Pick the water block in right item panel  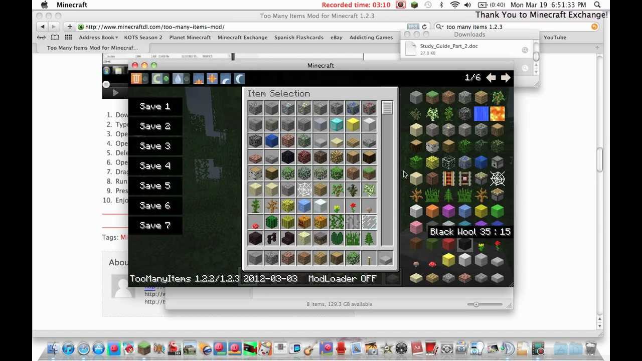pyautogui.click(x=481, y=114)
